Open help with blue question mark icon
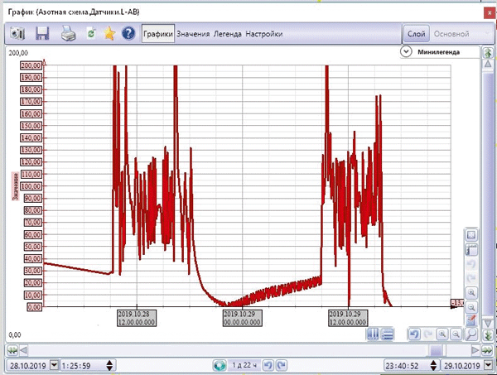Viewport: 497px width, 375px height. tap(128, 33)
